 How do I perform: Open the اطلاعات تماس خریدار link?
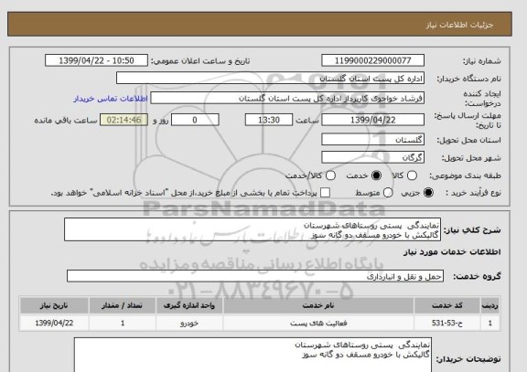tap(111, 99)
